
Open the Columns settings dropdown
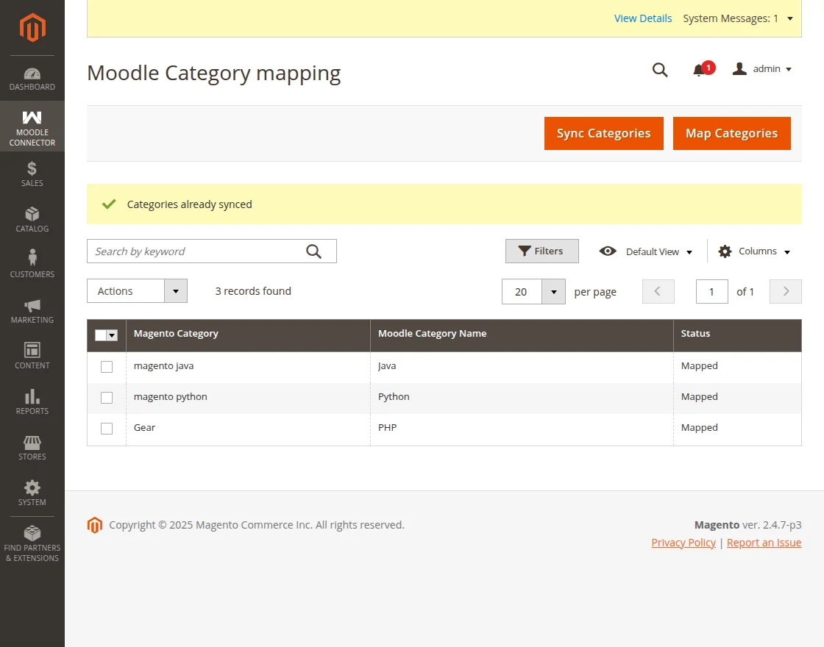[x=754, y=251]
